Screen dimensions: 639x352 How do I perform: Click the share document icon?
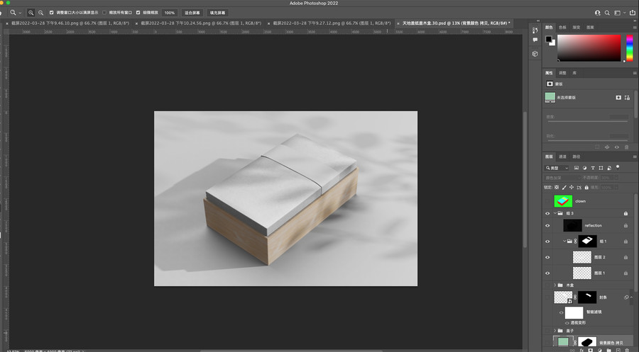(633, 13)
